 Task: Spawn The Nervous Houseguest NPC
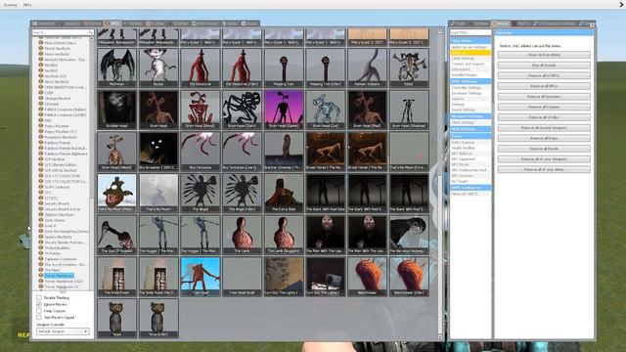pos(409,235)
